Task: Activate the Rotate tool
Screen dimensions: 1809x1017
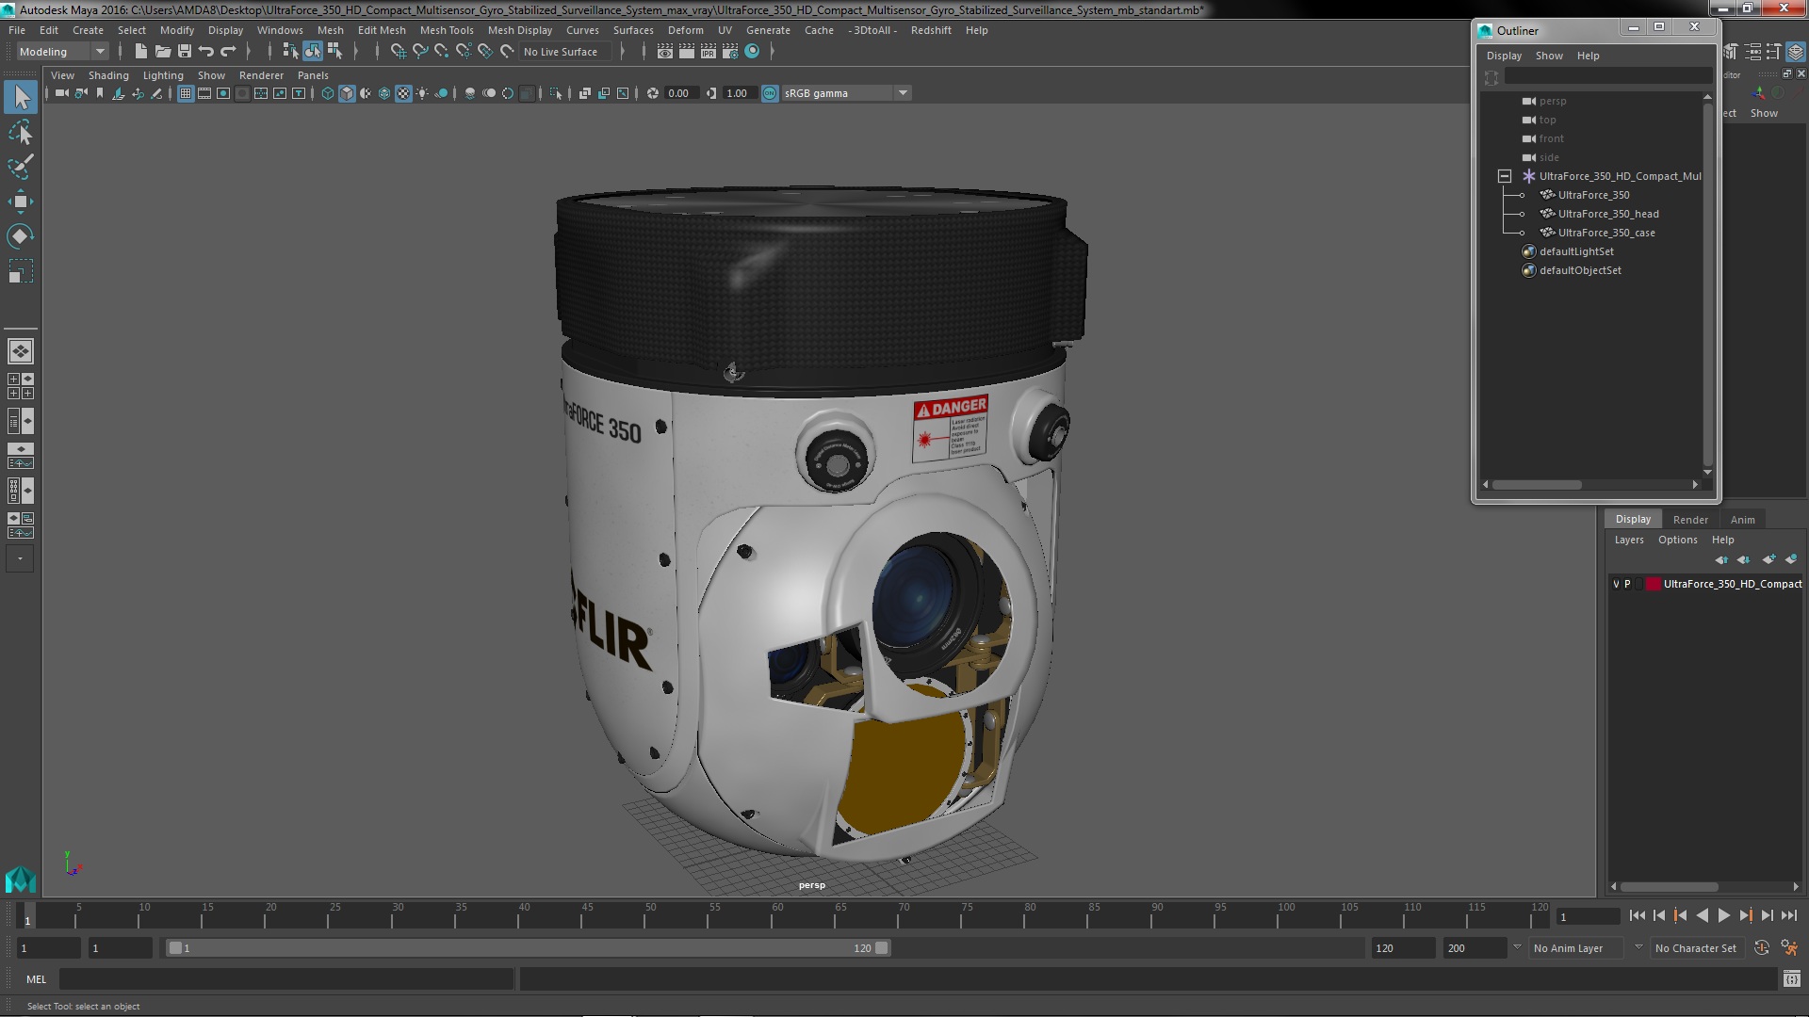Action: [x=21, y=236]
